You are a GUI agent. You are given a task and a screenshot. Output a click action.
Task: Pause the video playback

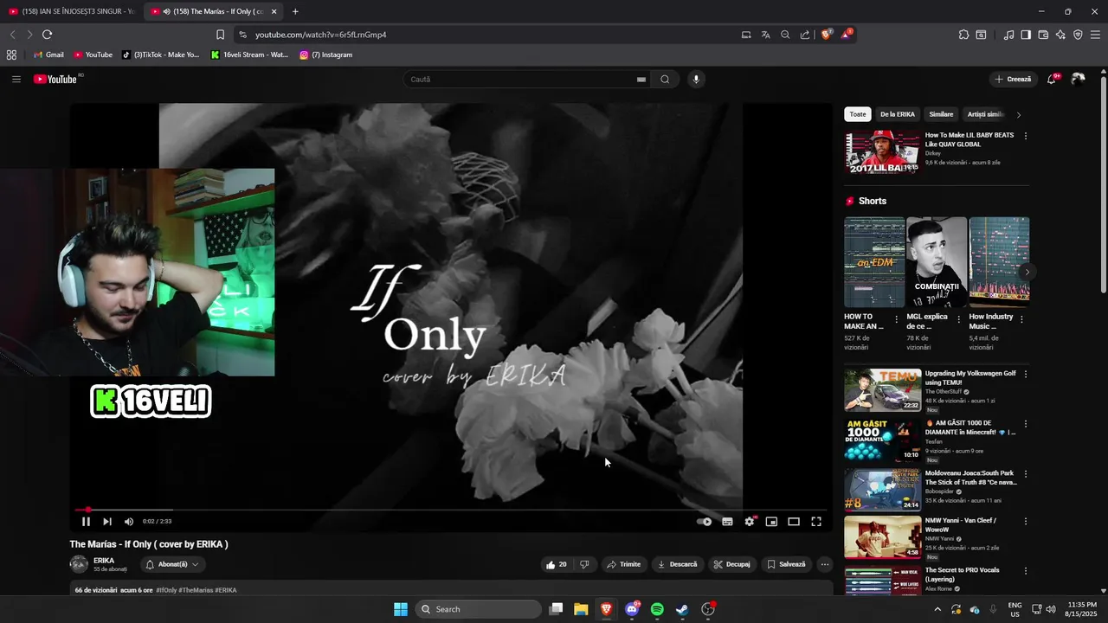click(86, 522)
